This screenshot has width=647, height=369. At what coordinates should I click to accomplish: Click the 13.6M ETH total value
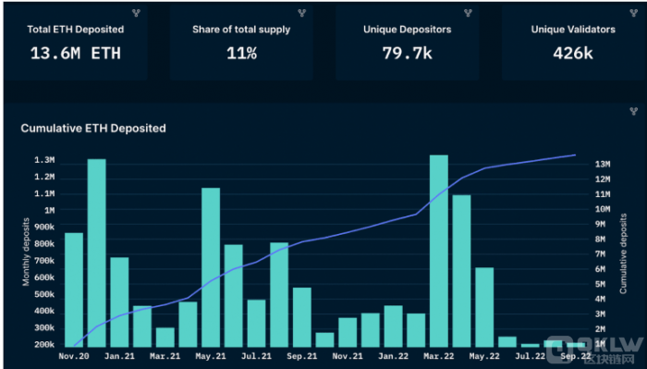click(76, 54)
